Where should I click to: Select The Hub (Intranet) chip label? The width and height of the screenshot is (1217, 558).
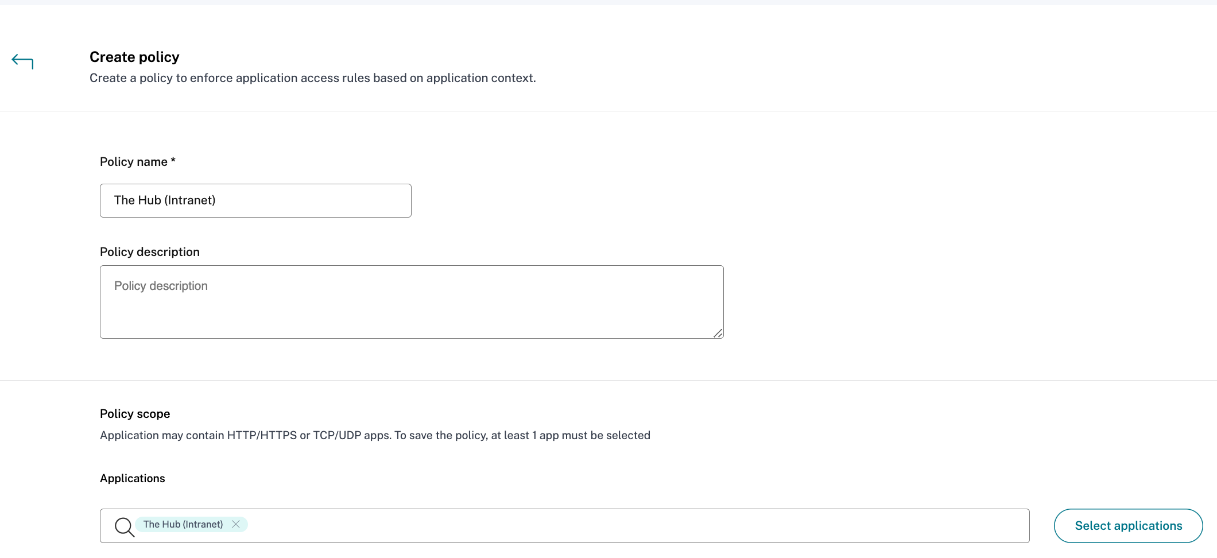point(183,524)
